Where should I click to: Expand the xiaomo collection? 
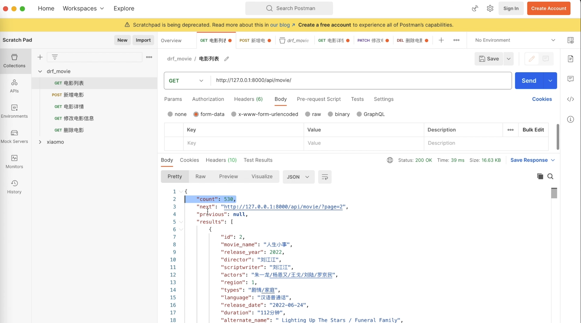(x=40, y=142)
